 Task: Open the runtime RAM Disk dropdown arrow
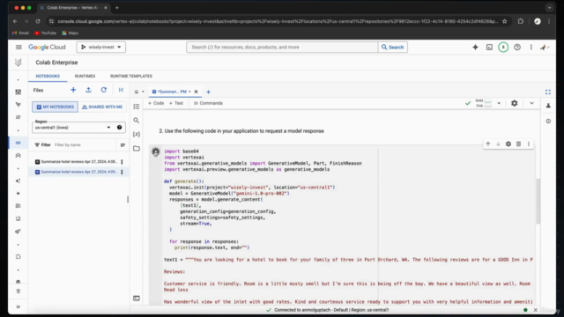click(x=499, y=103)
